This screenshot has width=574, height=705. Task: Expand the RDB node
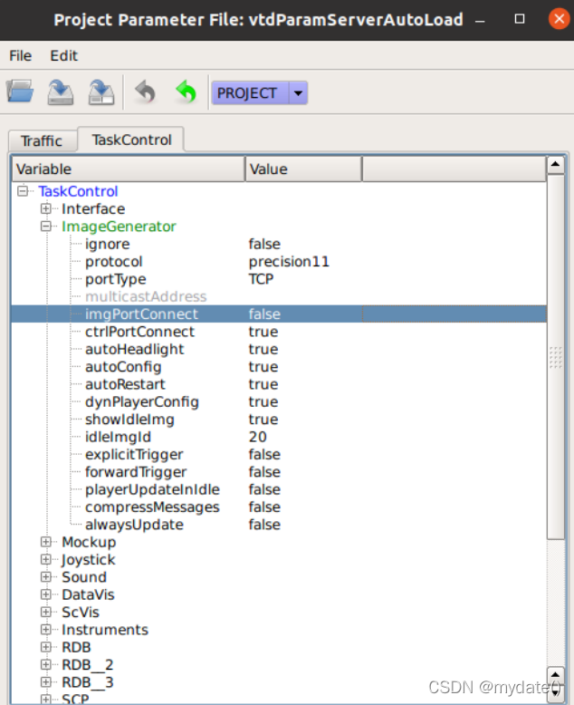(x=46, y=647)
